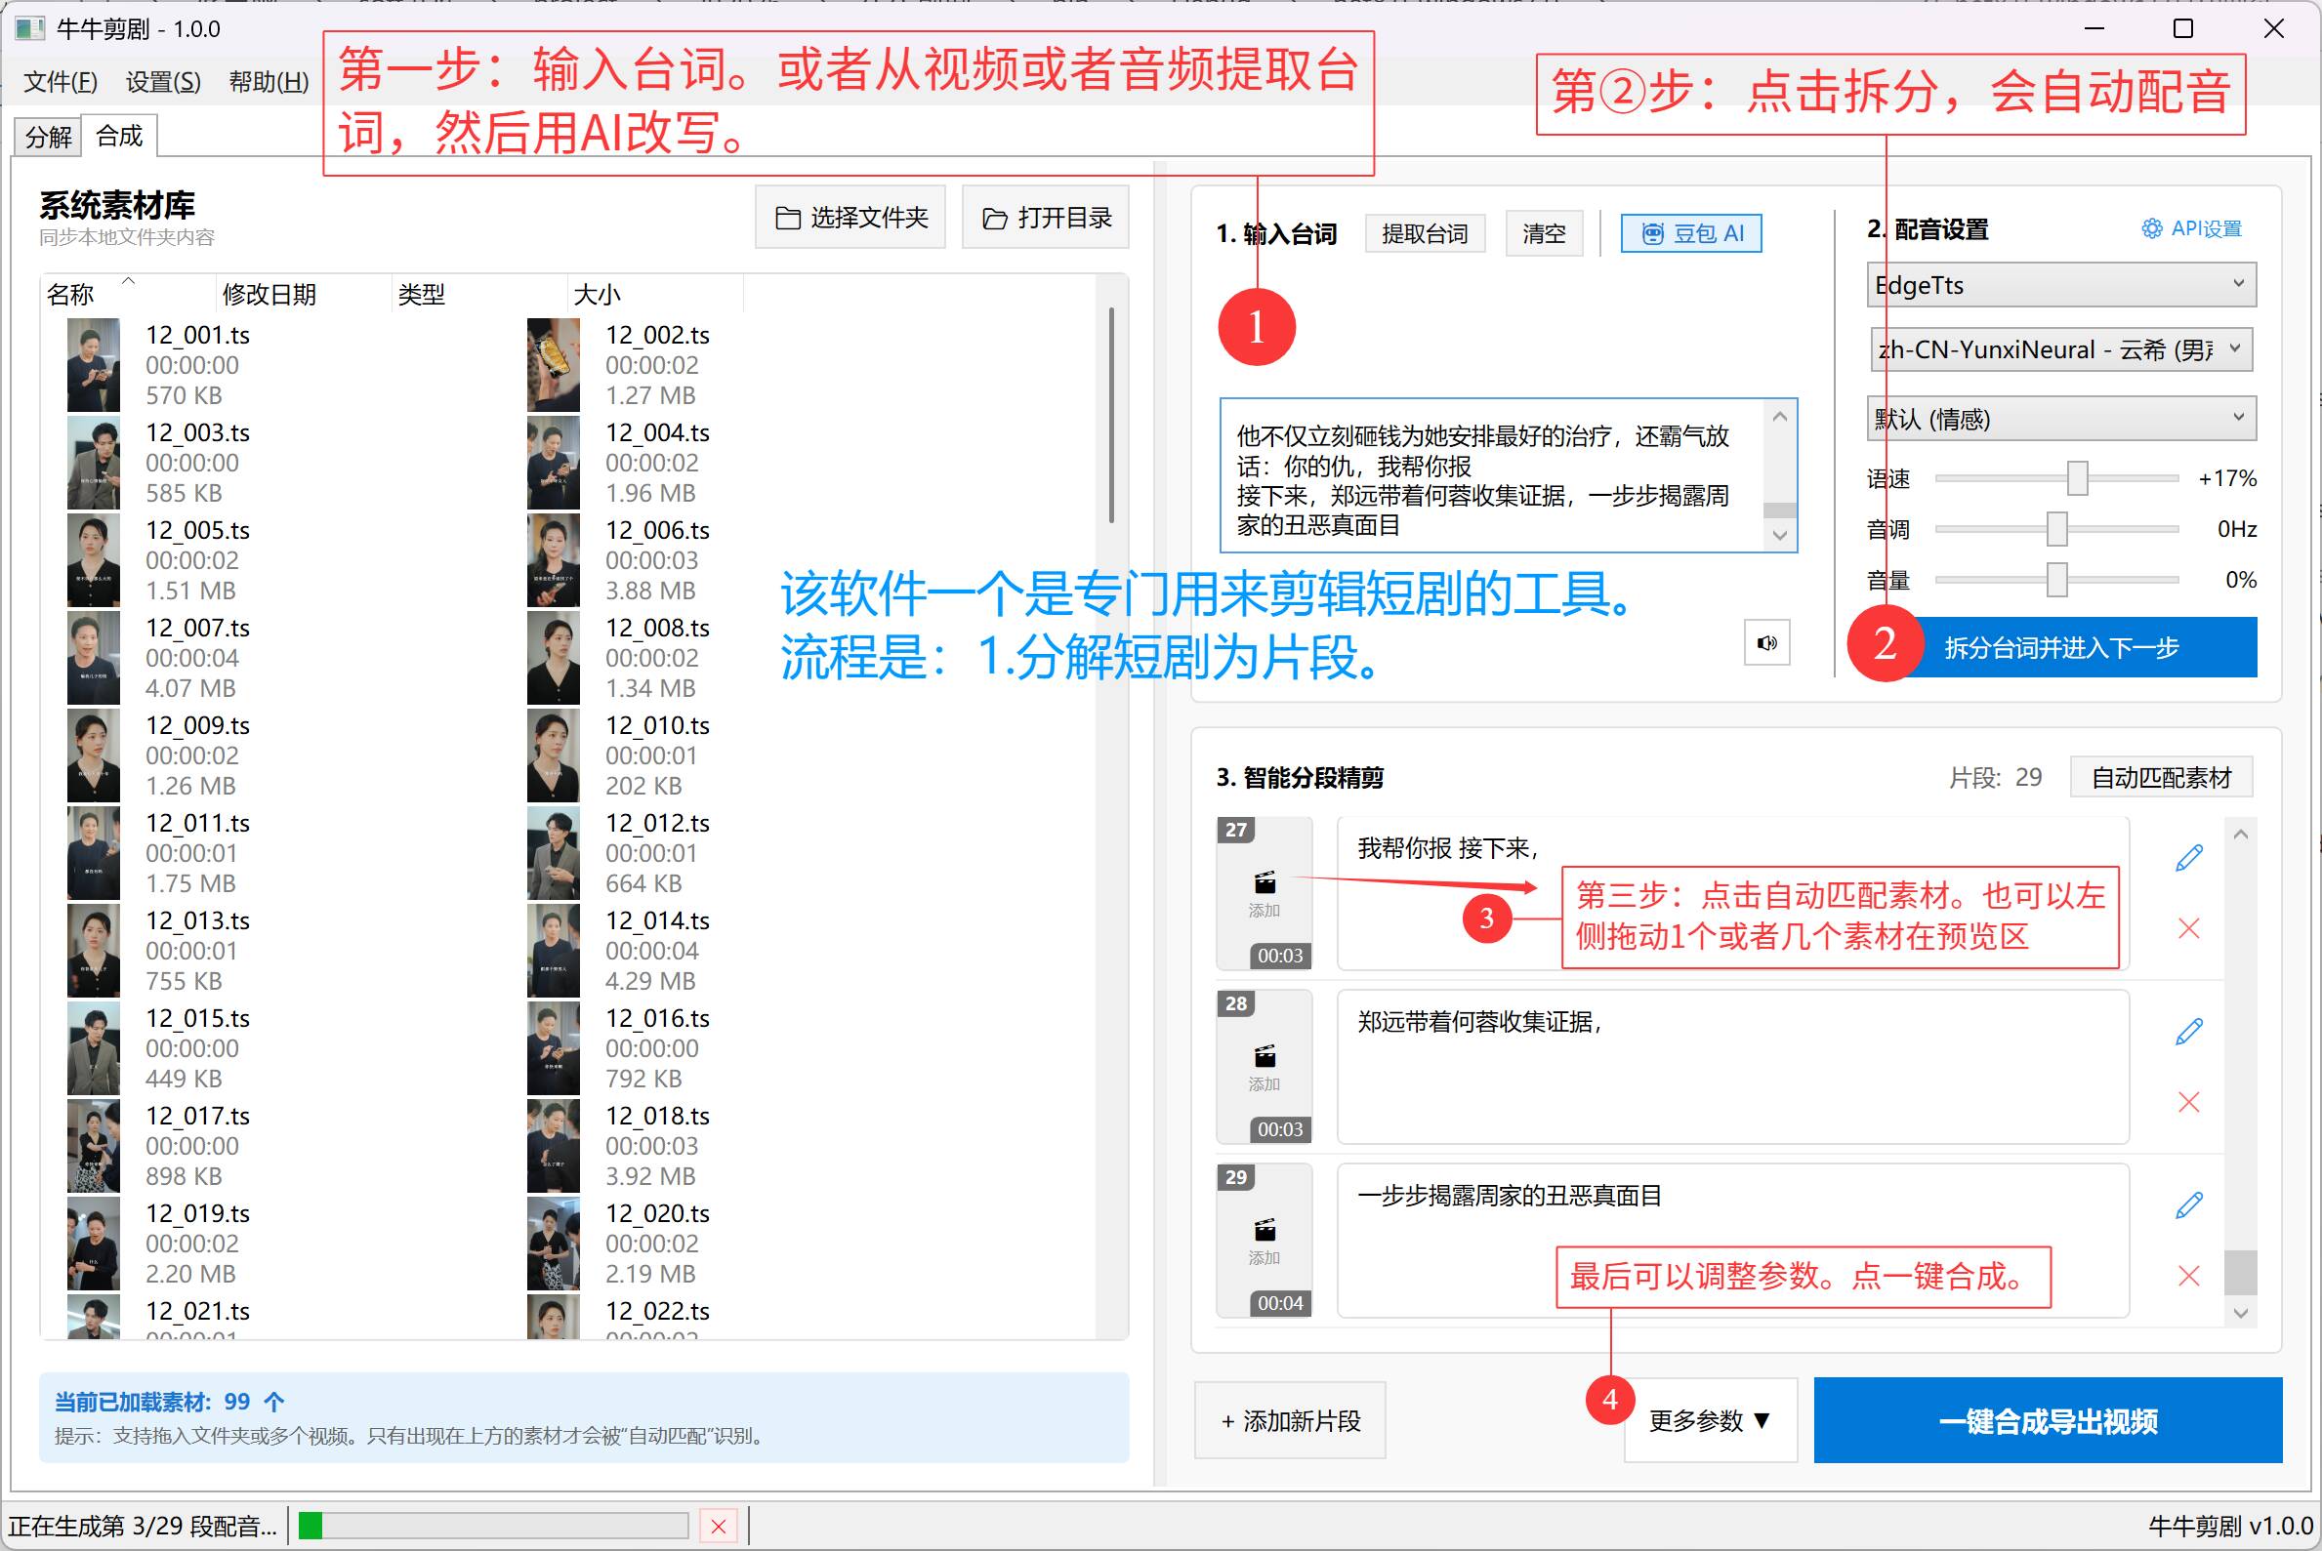Click pencil edit icon for segment 27
2322x1551 pixels.
tap(2188, 858)
